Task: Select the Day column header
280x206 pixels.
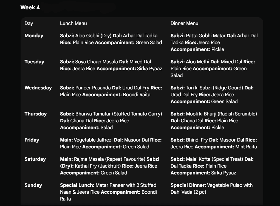Action: [29, 23]
